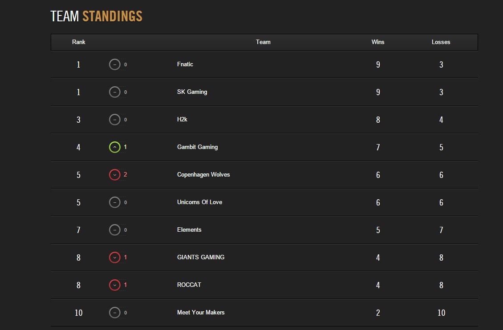The image size is (503, 330).
Task: Click H2k's grey rank-change indicator
Action: coord(114,120)
